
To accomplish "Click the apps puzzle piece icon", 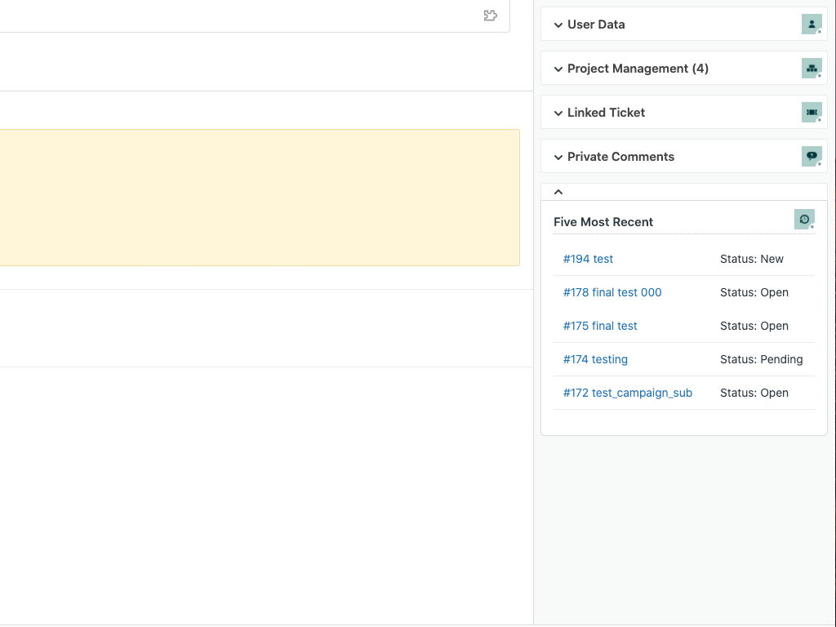I will pyautogui.click(x=490, y=16).
